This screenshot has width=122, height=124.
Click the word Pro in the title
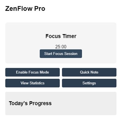40,9
